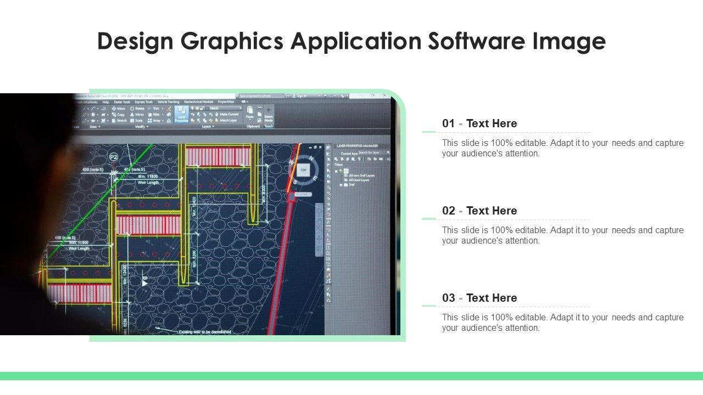Click the TOP face of the ViewCube
This screenshot has height=395, width=703.
[303, 170]
